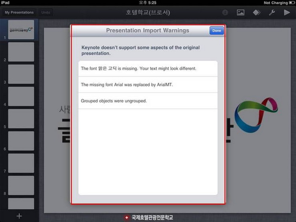The width and height of the screenshot is (296, 222).
Task: Dismiss the warnings with the Done button
Action: coord(217,30)
